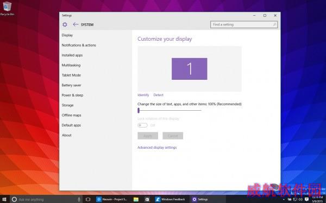Open the Power & sleep section
Image resolution: width=326 pixels, height=203 pixels.
coord(72,95)
